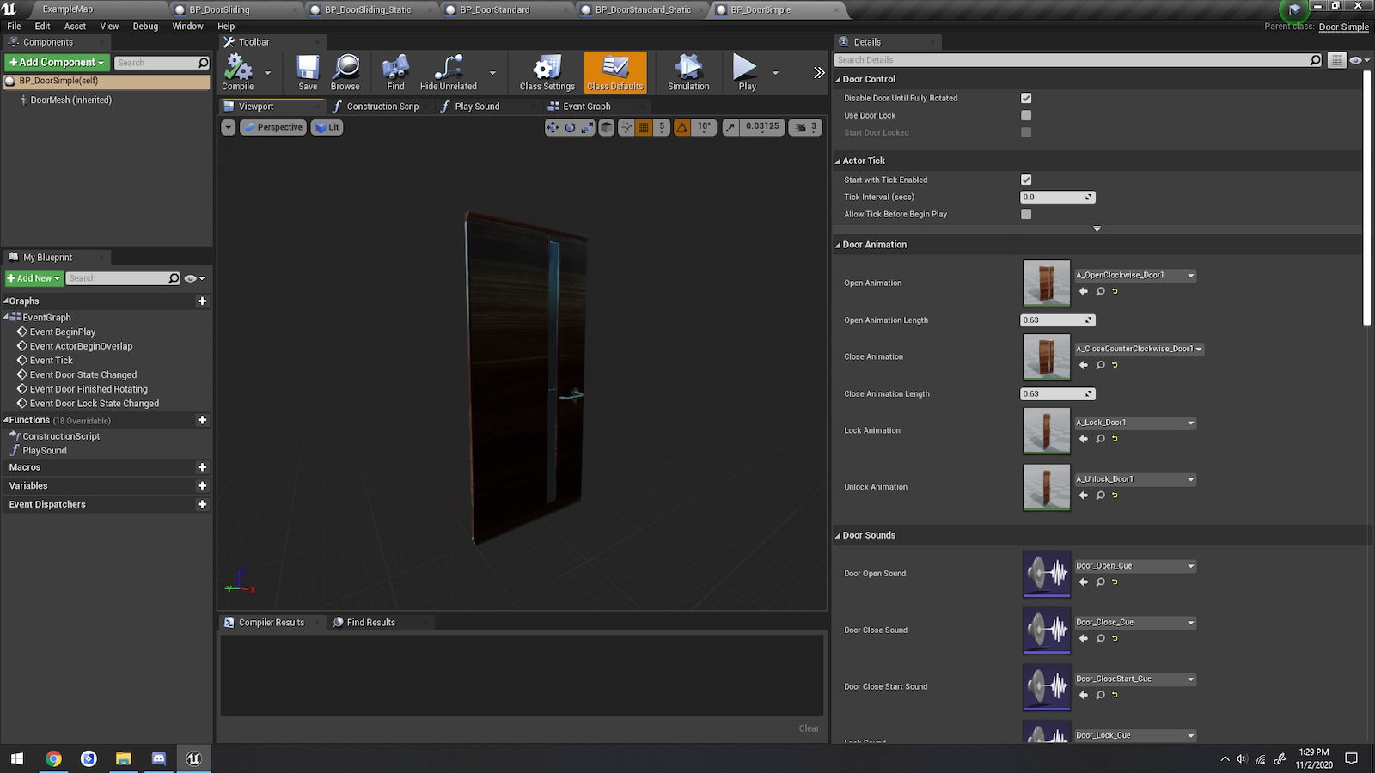Open the Door Simple parent class link
This screenshot has height=773, width=1375.
pyautogui.click(x=1343, y=27)
